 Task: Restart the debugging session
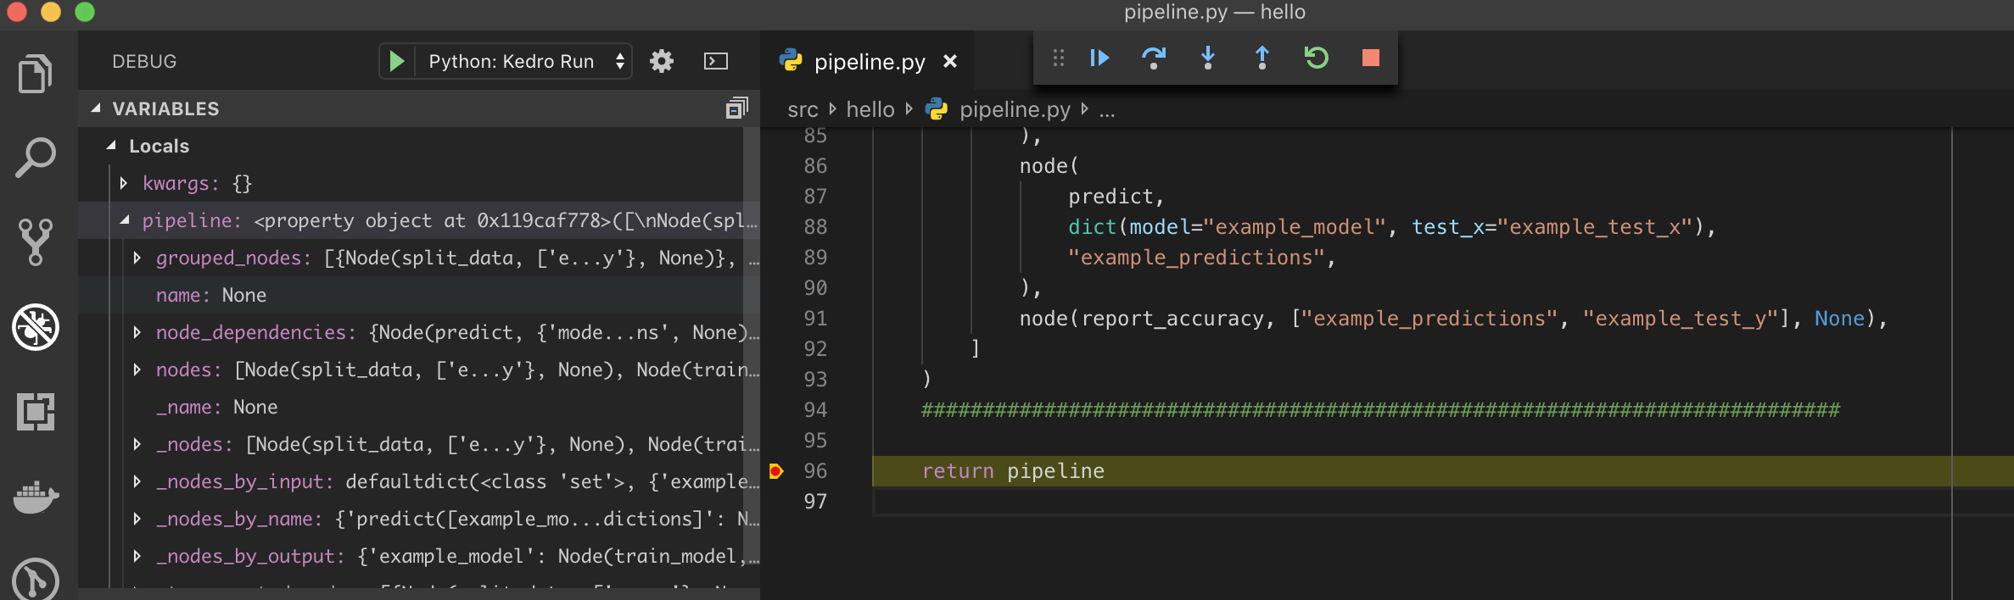tap(1317, 58)
